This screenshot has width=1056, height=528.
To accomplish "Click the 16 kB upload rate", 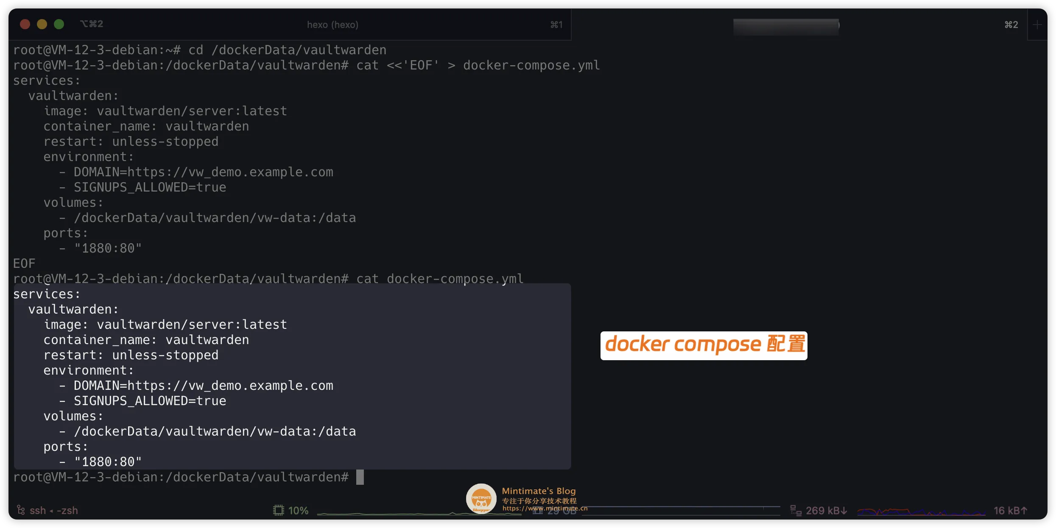I will [x=1010, y=510].
